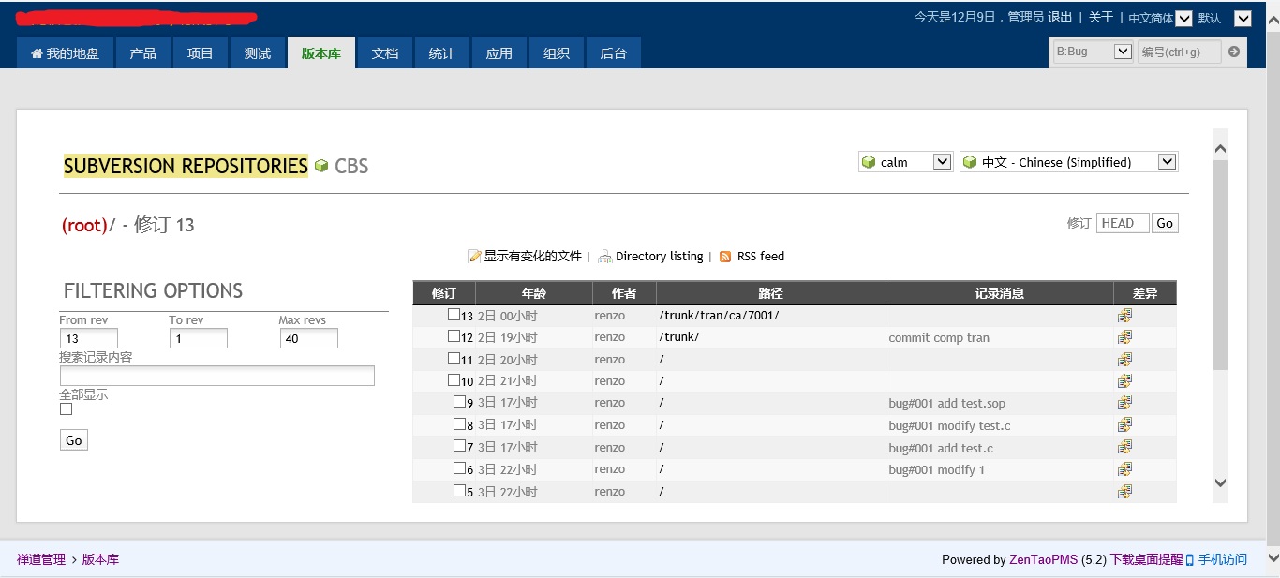
Task: Open diff icon for revision 9
Action: [1124, 403]
